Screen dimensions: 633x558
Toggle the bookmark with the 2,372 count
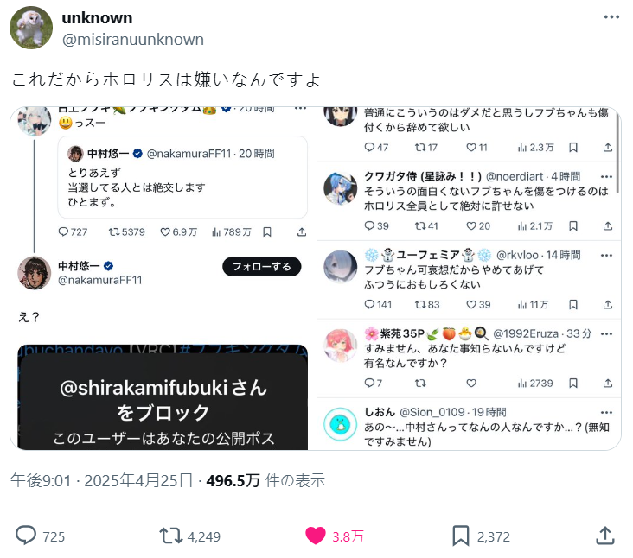[x=461, y=536]
